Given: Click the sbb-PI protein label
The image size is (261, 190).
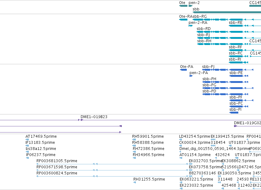Looking at the screenshot, I should pos(235,110).
